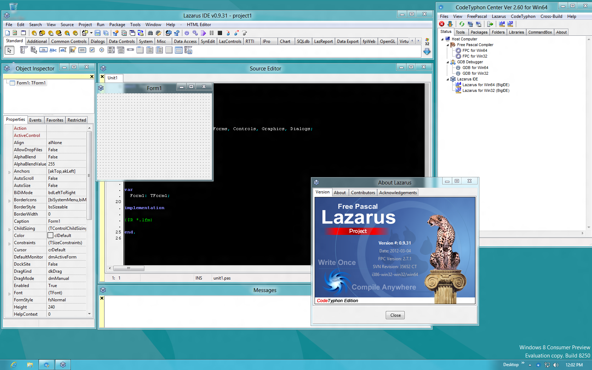Image resolution: width=592 pixels, height=370 pixels.
Task: Open the Acknowledgements tab in About Lazarus
Action: coord(398,193)
